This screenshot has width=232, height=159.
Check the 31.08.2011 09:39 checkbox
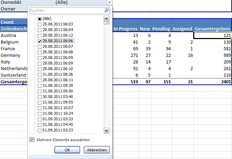[39, 86]
